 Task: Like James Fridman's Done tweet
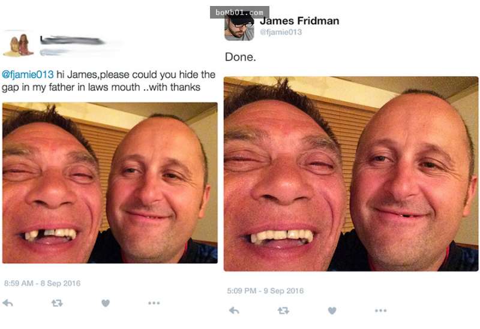click(332, 310)
